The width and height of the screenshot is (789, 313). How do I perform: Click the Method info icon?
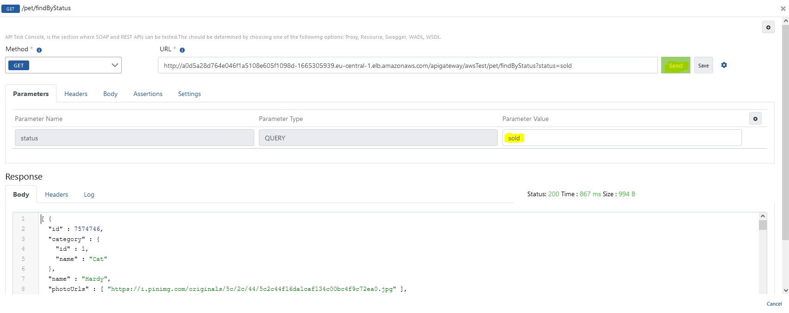coord(39,50)
